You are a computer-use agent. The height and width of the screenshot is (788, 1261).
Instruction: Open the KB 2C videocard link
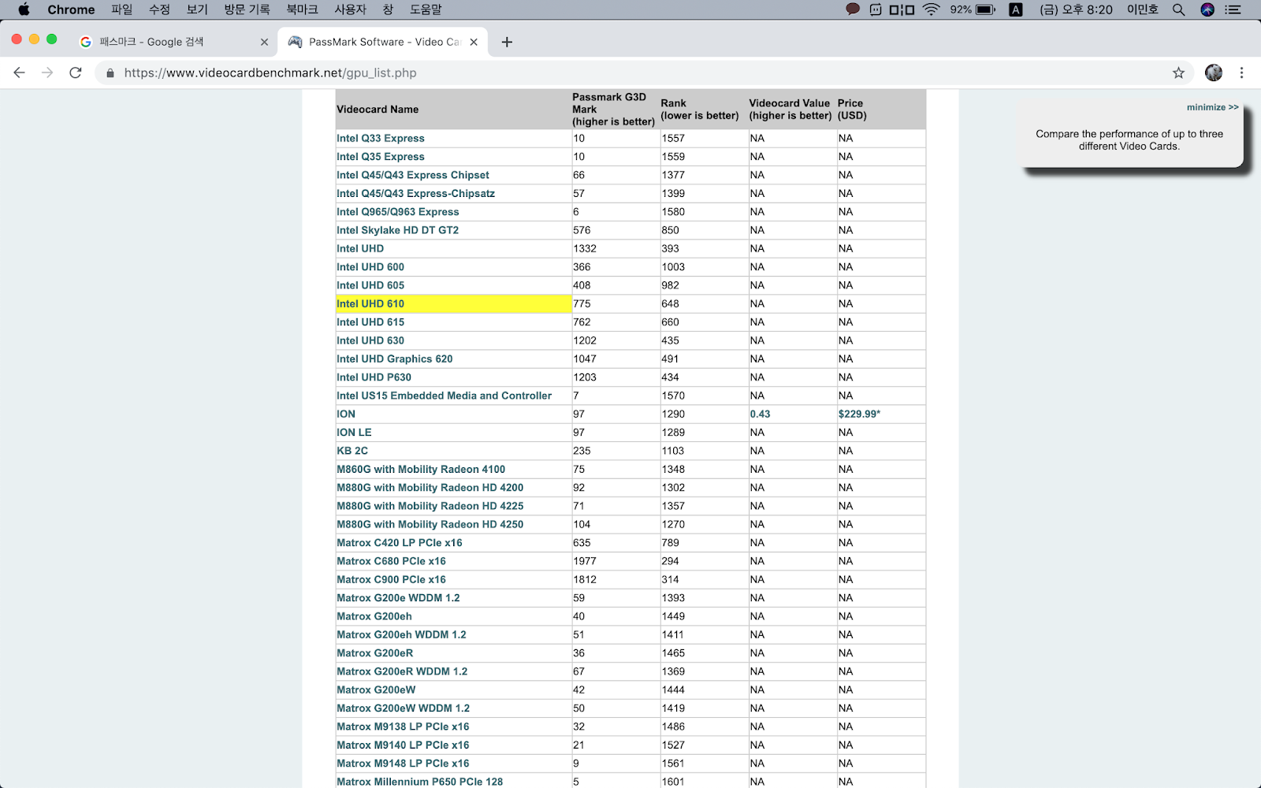tap(352, 451)
